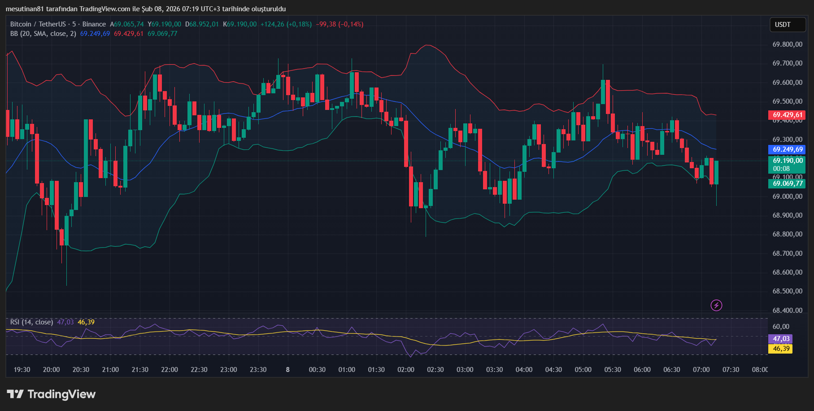Screen dimensions: 814x411
Task: Click the red 69.429,61 upper band price label
Action: point(787,115)
